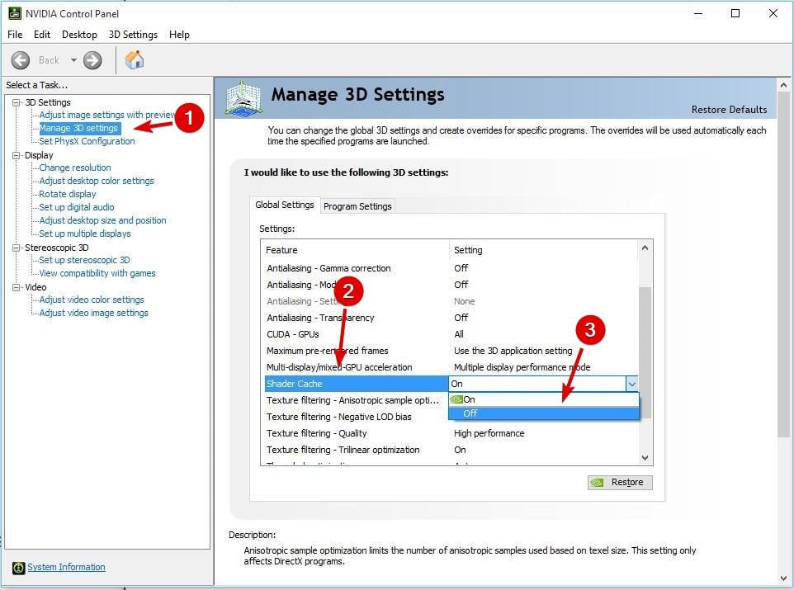The width and height of the screenshot is (794, 590).
Task: Open Set PhysX Configuration
Action: (x=87, y=141)
